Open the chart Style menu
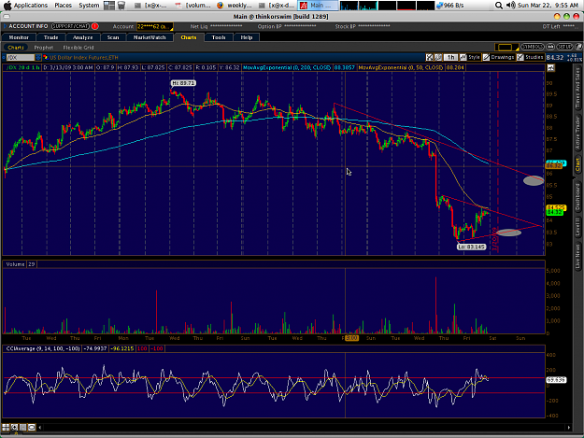The image size is (584, 438). point(470,57)
